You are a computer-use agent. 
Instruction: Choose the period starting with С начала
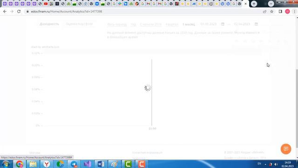tap(150, 24)
